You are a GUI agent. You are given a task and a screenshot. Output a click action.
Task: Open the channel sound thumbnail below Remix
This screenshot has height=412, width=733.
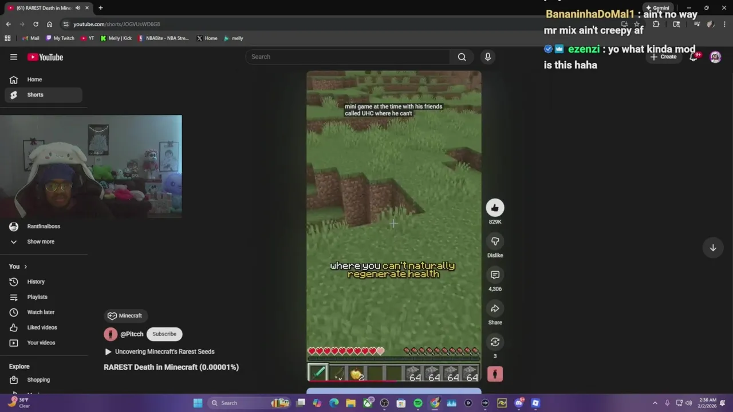[495, 374]
